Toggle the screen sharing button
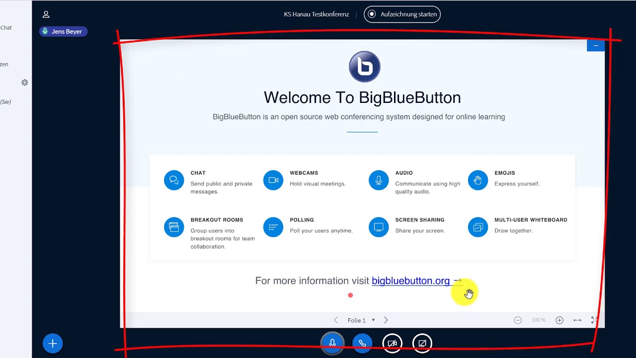Image resolution: width=636 pixels, height=358 pixels. (422, 343)
